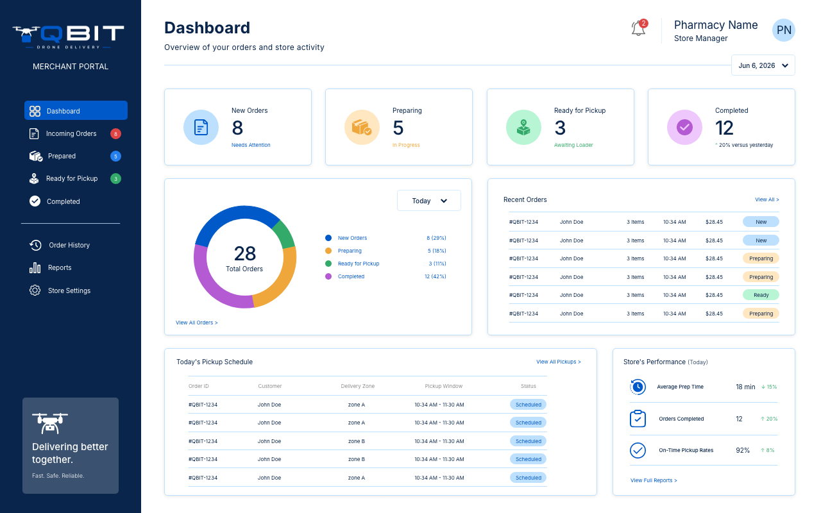
Task: Open the View All Pickups link
Action: 559,362
